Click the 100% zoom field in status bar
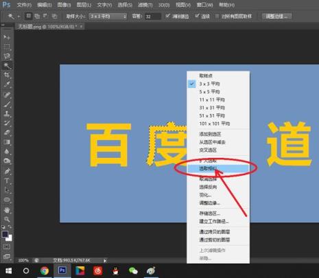Image resolution: width=319 pixels, height=278 pixels. click(x=23, y=260)
